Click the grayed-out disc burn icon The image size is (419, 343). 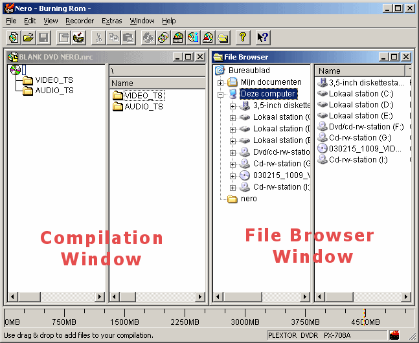tap(148, 38)
